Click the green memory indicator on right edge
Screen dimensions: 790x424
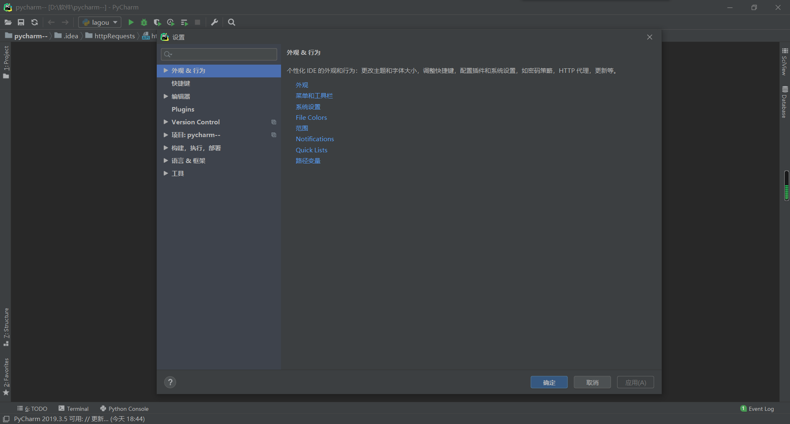click(786, 186)
